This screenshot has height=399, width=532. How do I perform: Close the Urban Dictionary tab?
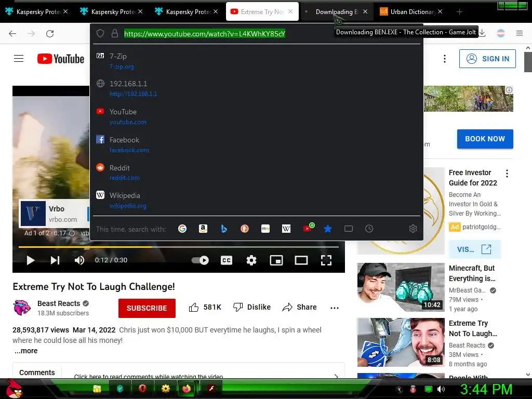(440, 11)
